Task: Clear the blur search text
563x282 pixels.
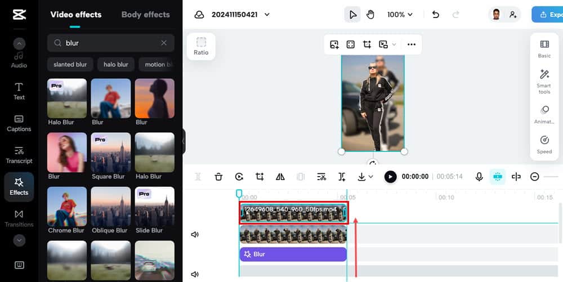Action: click(x=164, y=43)
